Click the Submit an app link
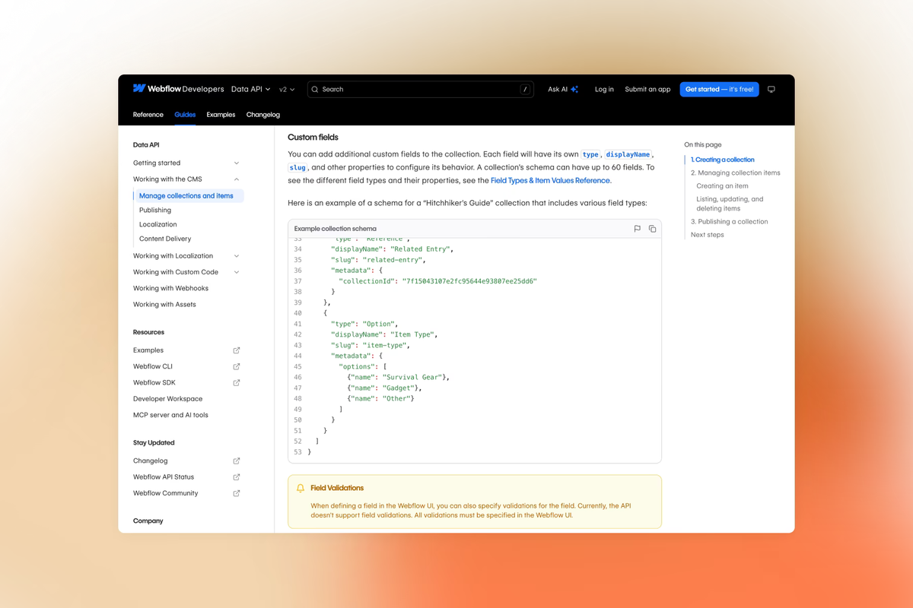The image size is (913, 608). pos(647,89)
